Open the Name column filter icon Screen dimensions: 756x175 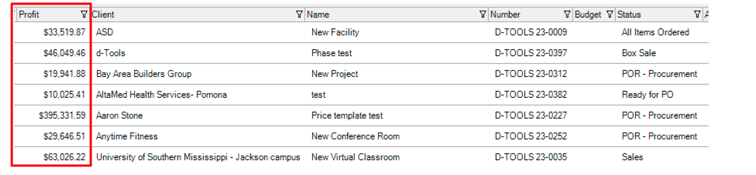tap(482, 14)
